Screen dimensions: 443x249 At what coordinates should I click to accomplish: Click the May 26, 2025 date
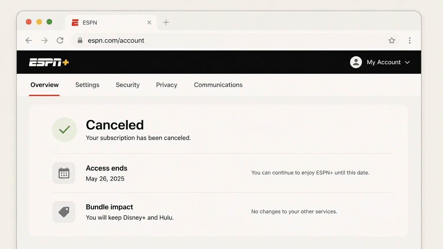105,179
